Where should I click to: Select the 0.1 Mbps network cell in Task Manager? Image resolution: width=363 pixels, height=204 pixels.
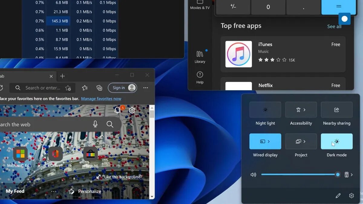point(106,2)
